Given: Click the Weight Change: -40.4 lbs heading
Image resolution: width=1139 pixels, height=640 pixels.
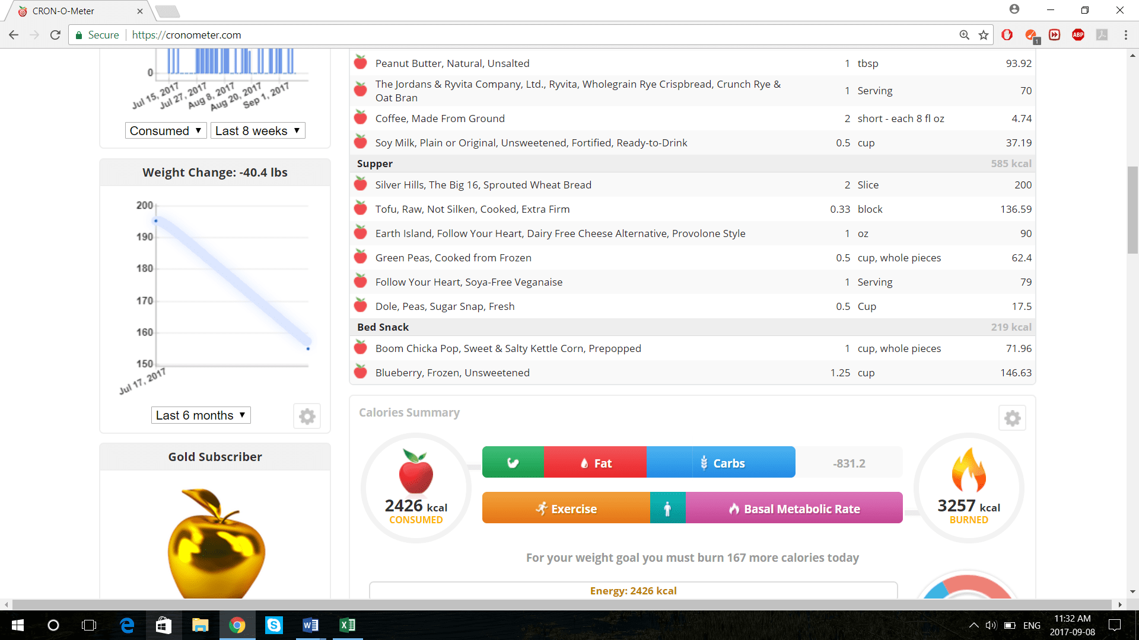Looking at the screenshot, I should (x=215, y=172).
